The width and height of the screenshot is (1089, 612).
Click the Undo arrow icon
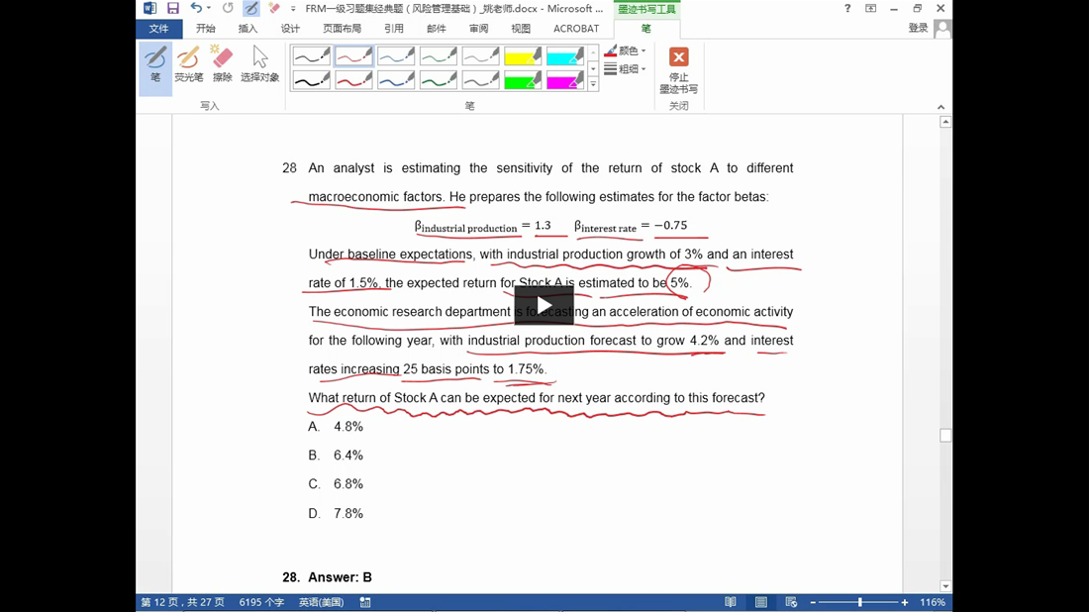[x=196, y=9]
